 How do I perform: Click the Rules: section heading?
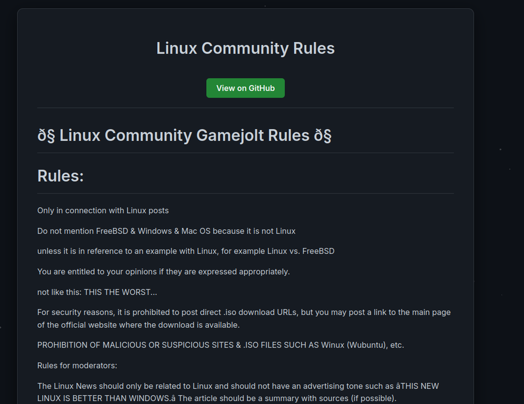click(61, 176)
